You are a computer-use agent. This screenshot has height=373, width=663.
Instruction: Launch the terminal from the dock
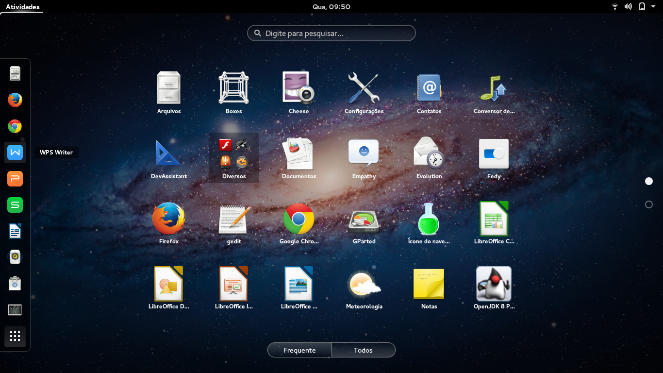pos(15,309)
